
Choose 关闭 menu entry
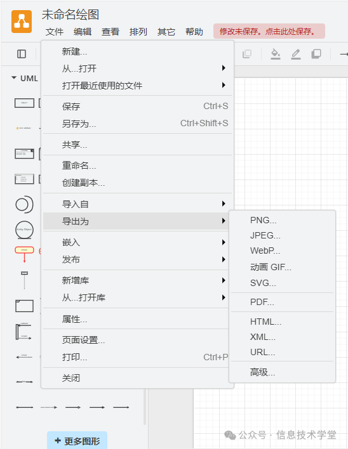coord(137,378)
